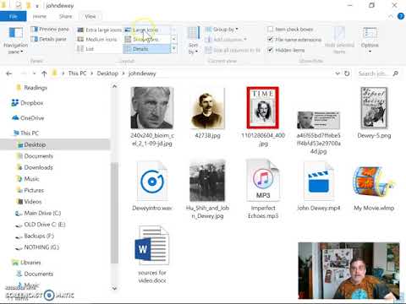Choose Small icons layout

(142, 40)
